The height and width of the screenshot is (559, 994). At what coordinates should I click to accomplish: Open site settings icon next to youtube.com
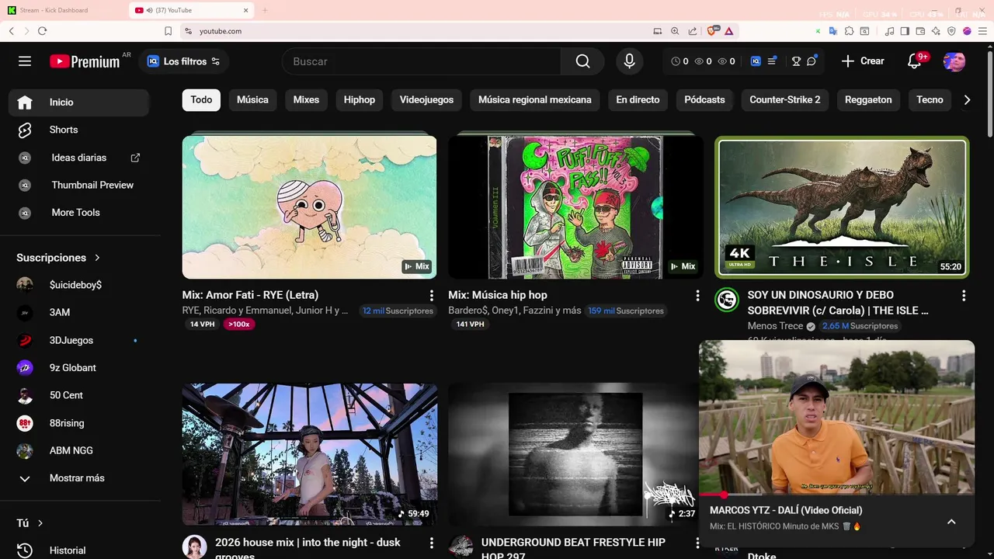(187, 31)
